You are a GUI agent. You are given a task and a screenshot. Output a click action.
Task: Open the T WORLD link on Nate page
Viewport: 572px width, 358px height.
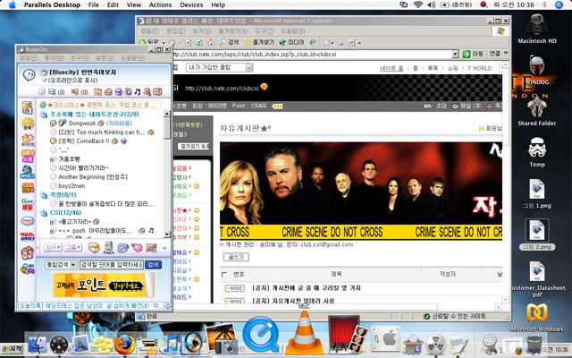pos(479,68)
